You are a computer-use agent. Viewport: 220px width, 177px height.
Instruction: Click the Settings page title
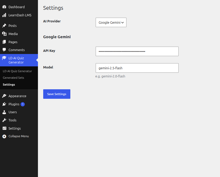coord(53,8)
